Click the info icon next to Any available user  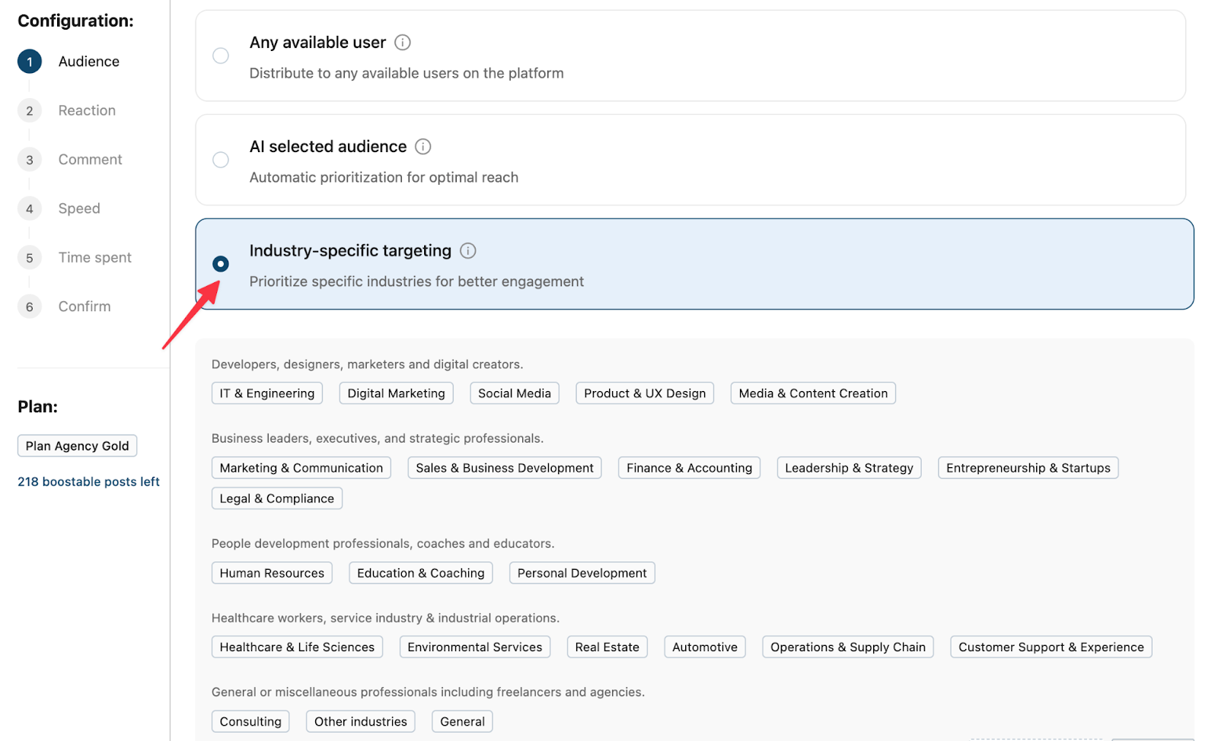tap(403, 42)
